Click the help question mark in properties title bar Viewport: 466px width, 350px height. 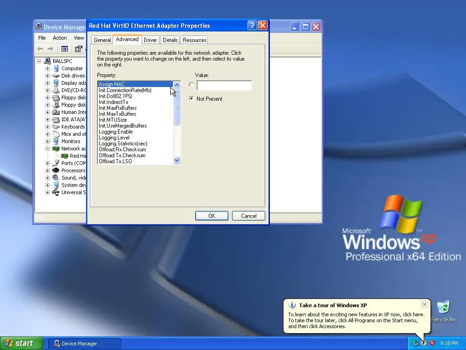[252, 26]
